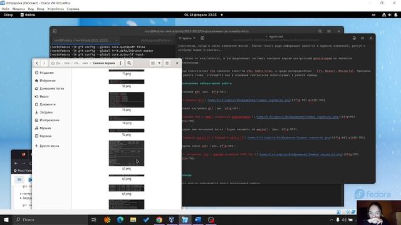Open Files window hamburger menu
Image resolution: width=401 pixels, height=225 pixels.
click(167, 63)
